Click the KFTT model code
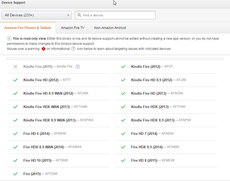The image size is (230, 181). click(x=67, y=80)
